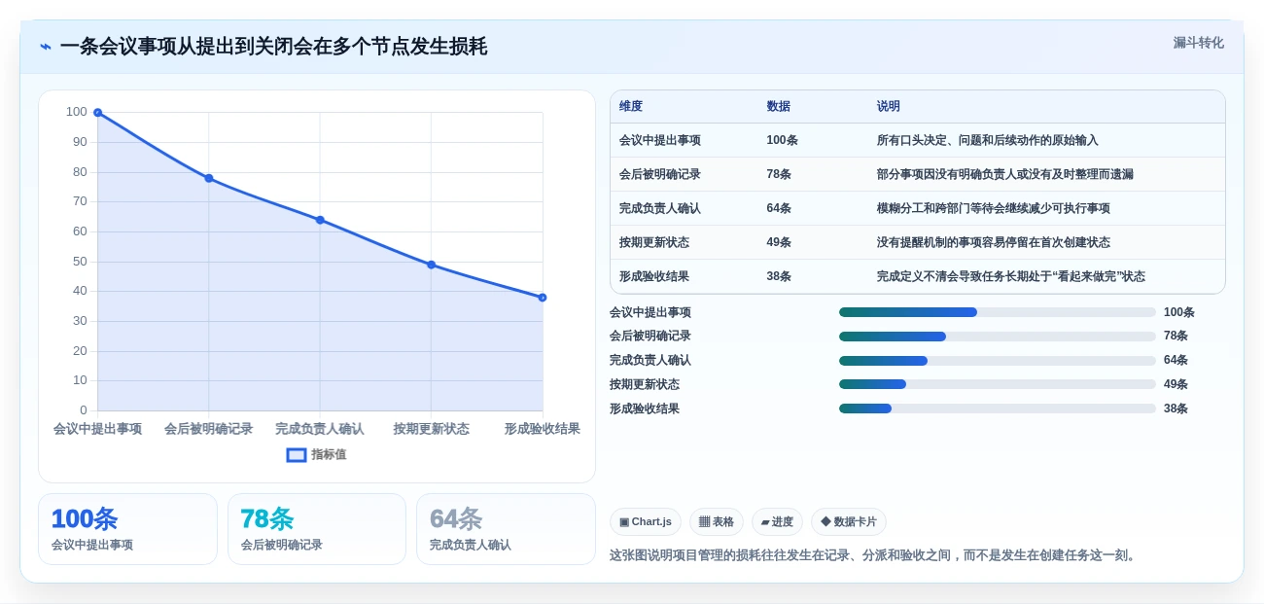1264x604 pixels.
Task: Click table cell 形成验收结果
Action: 654,276
